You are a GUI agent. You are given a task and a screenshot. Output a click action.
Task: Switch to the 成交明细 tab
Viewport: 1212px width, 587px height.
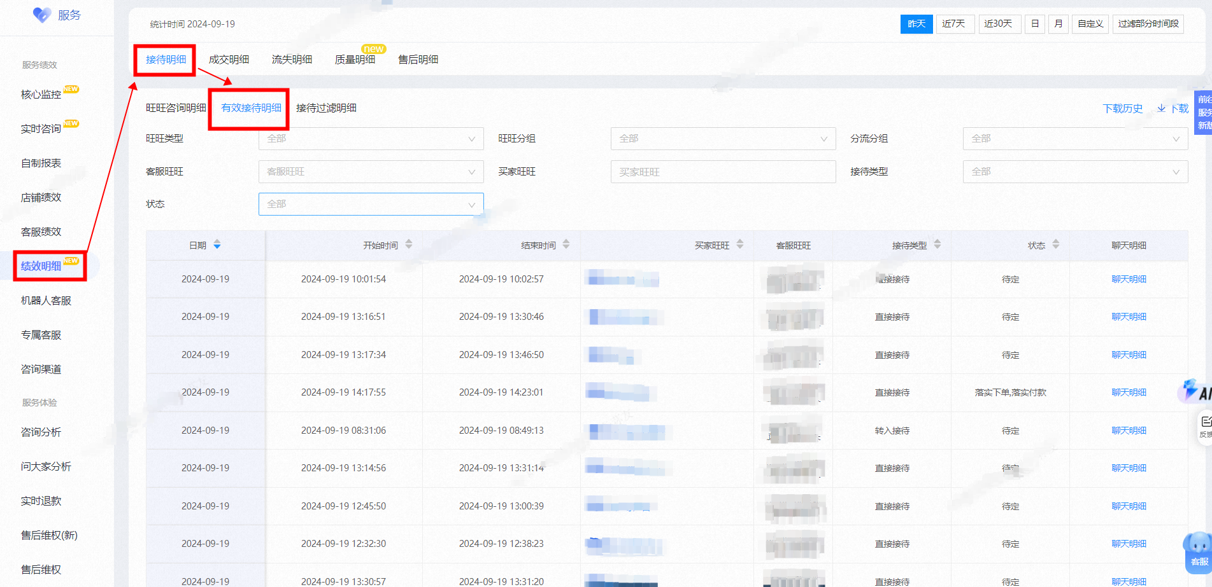click(229, 59)
